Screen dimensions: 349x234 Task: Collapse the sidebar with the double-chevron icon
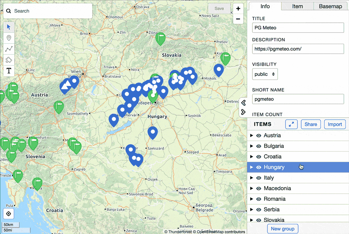(x=243, y=102)
